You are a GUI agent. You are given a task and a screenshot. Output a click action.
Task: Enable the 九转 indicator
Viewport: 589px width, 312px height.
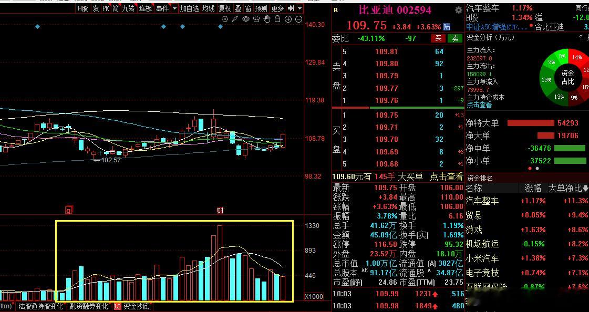pos(129,8)
